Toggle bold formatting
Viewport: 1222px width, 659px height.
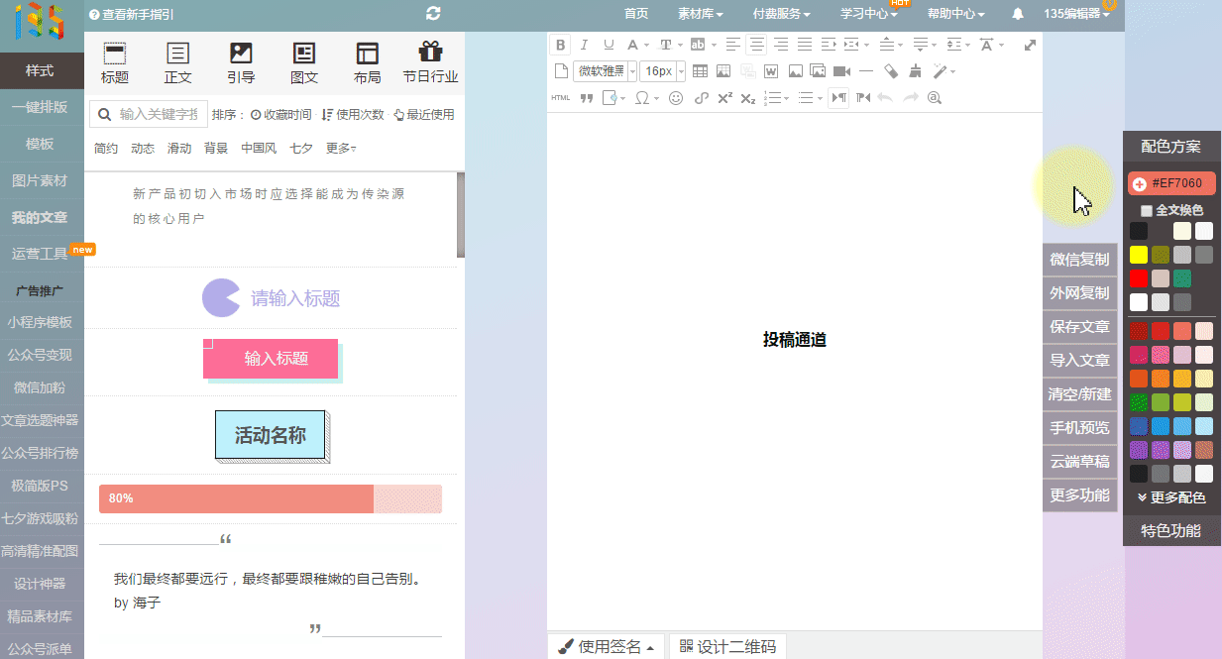(560, 45)
